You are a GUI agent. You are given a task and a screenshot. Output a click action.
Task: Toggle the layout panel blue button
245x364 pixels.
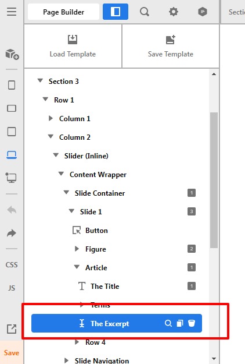(x=116, y=12)
